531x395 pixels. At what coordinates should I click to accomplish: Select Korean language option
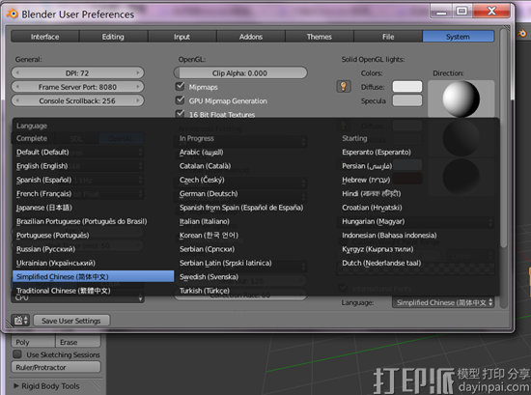[256, 235]
